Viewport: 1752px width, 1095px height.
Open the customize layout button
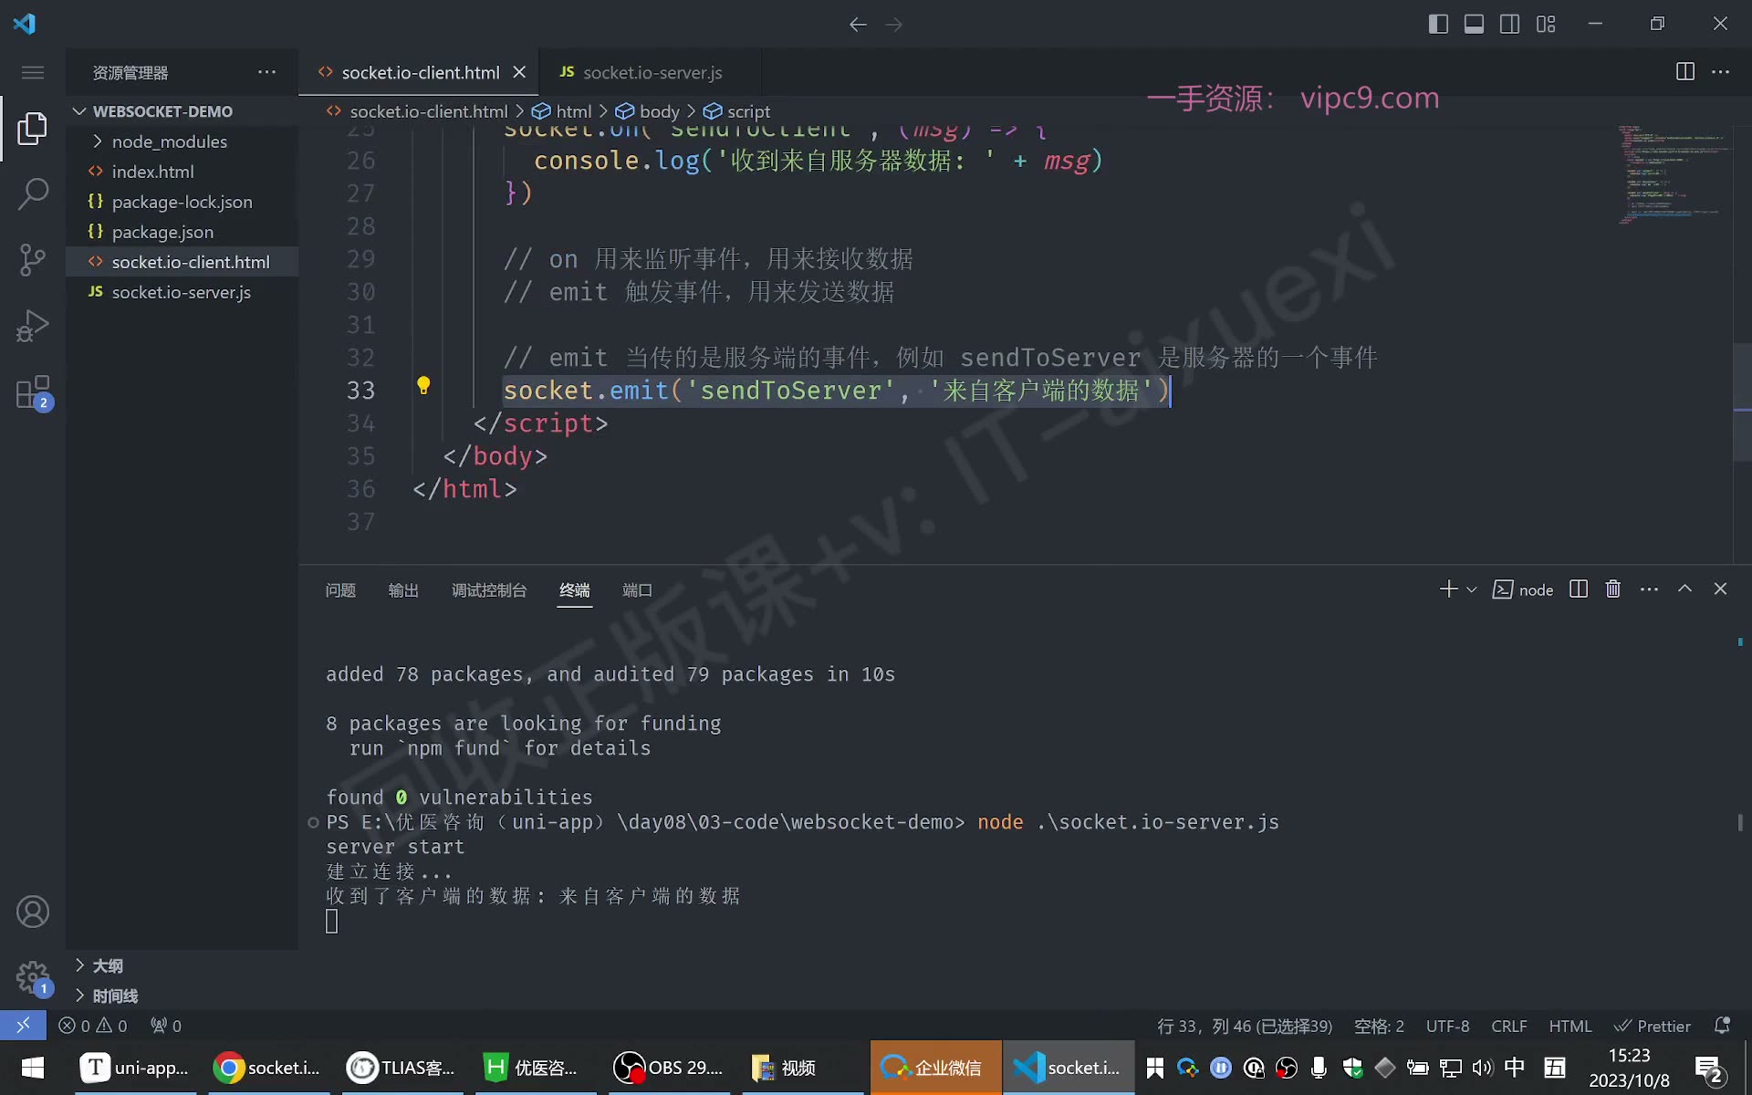tap(1546, 24)
